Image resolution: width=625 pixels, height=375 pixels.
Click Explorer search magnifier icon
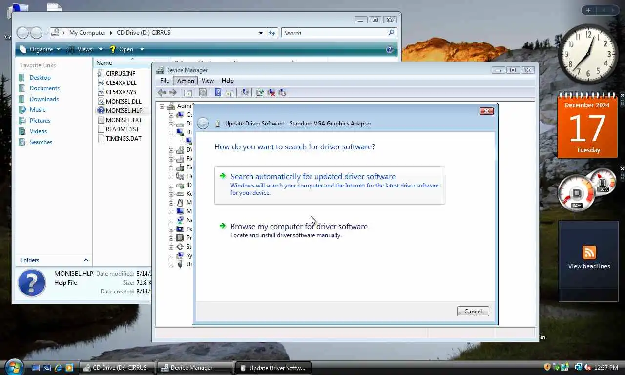391,33
